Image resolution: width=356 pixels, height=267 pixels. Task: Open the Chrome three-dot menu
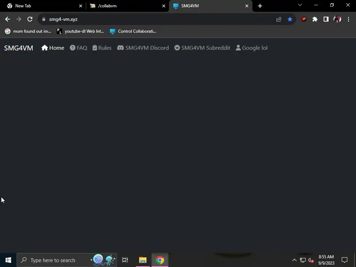348,19
